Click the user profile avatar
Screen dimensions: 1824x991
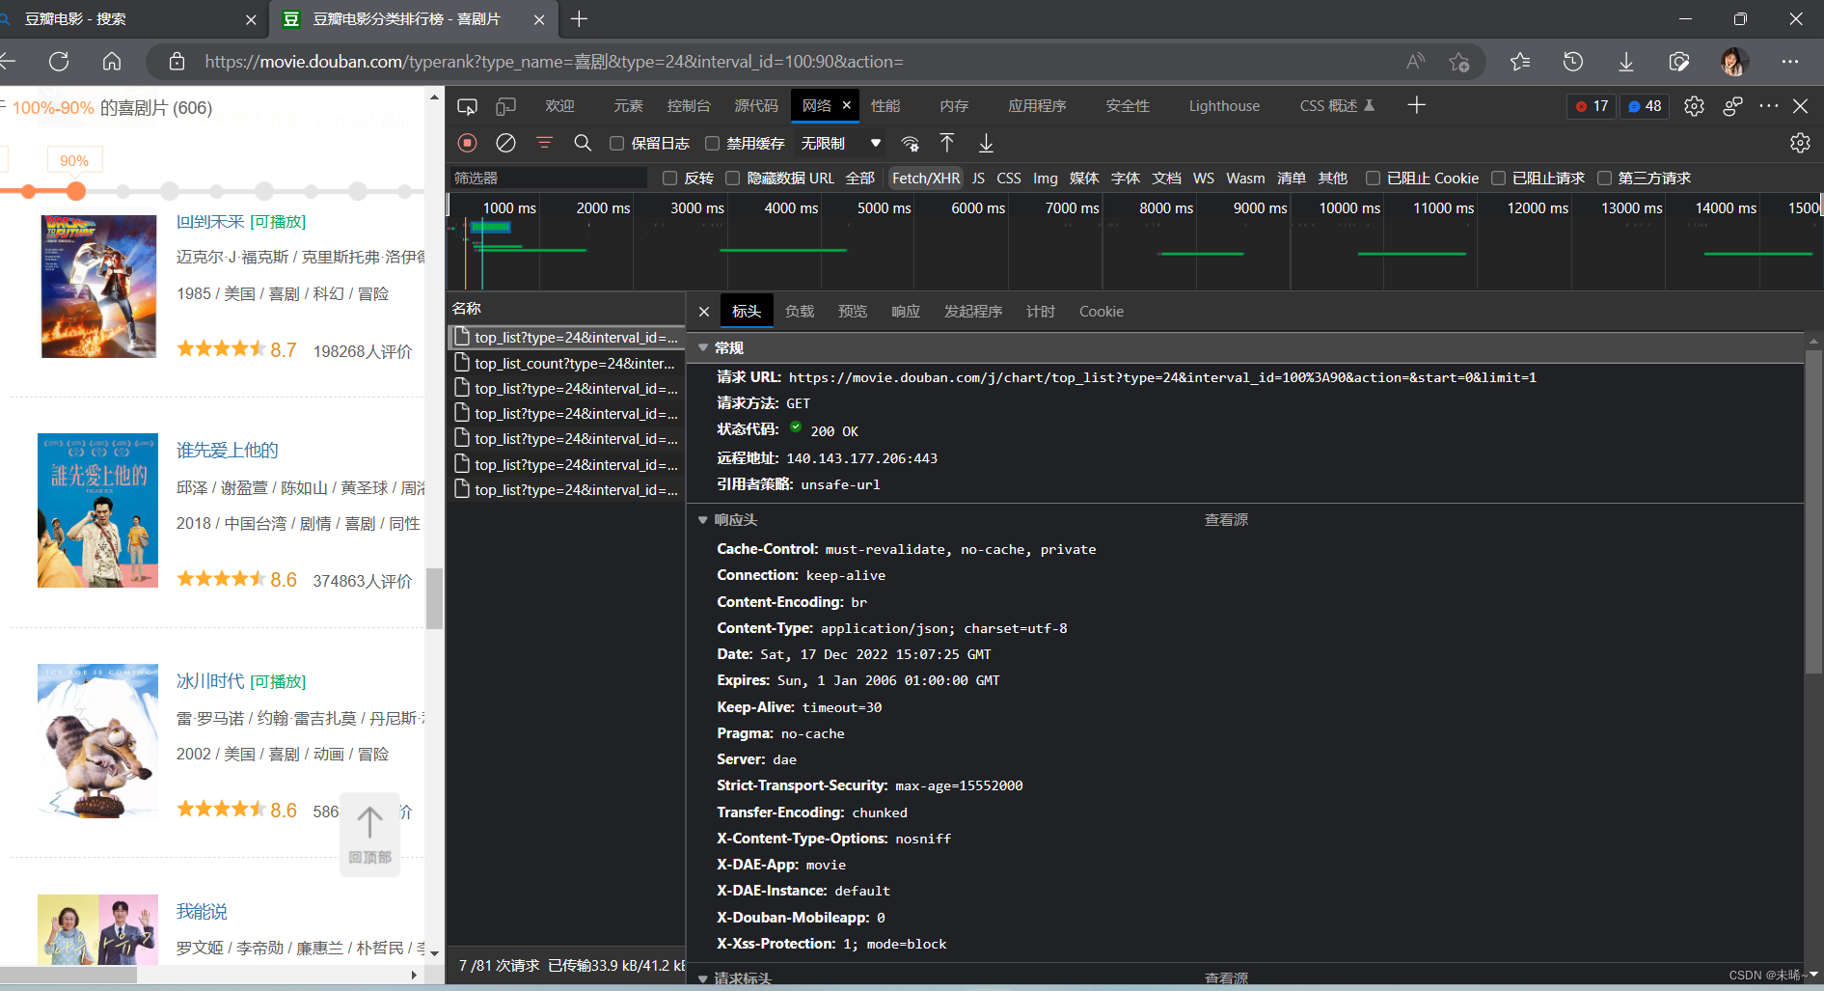[x=1734, y=62]
